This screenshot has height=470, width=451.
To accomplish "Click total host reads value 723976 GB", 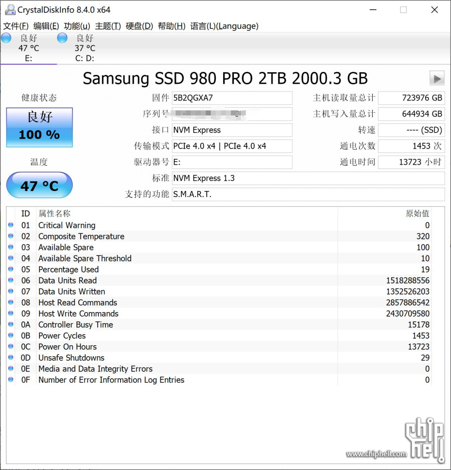I will point(411,98).
